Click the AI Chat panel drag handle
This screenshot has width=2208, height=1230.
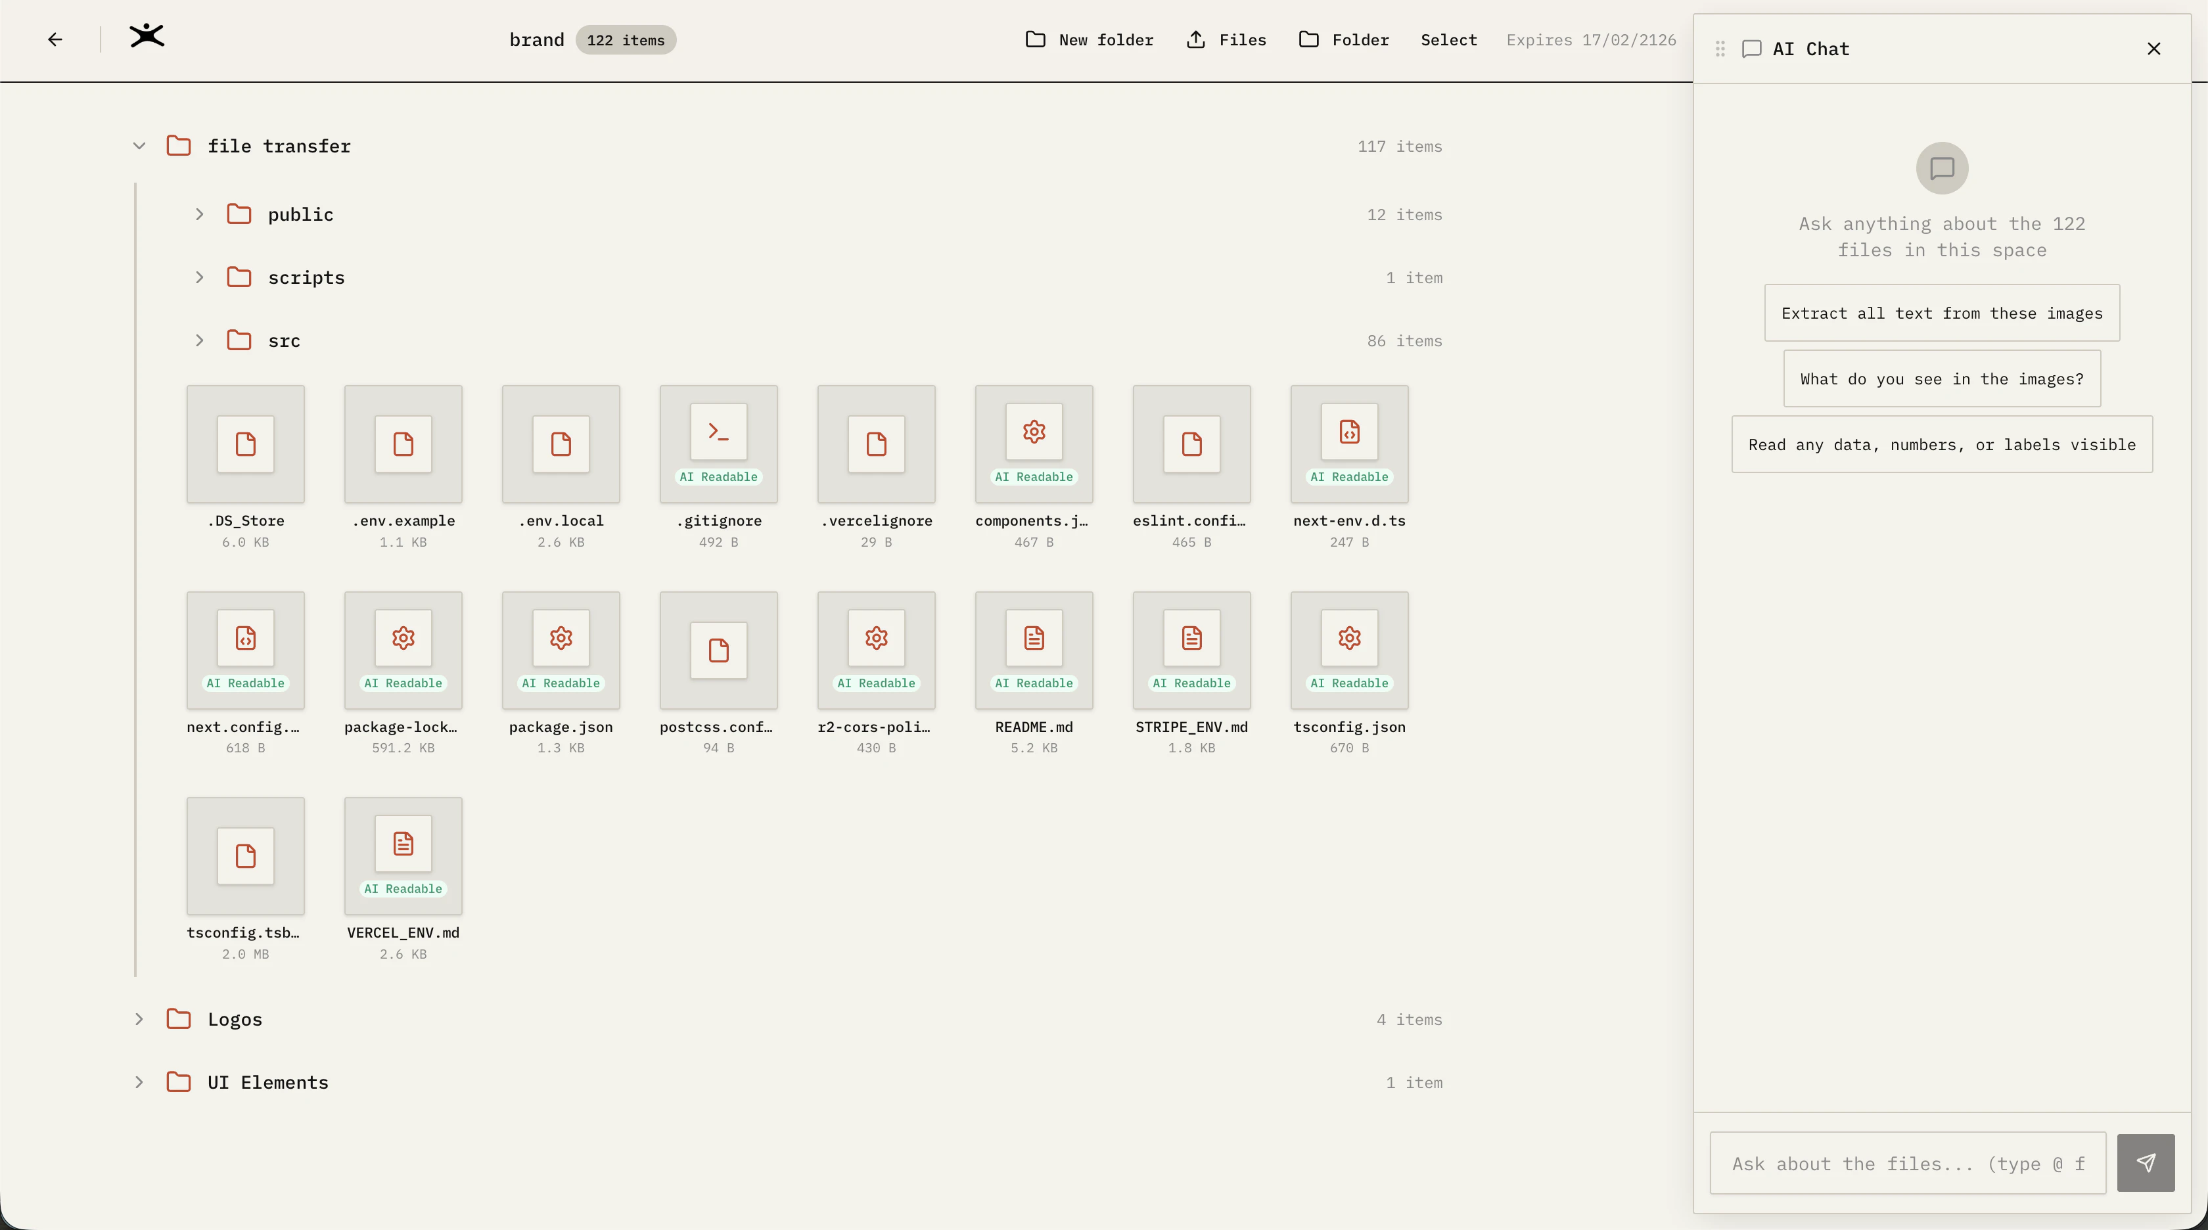[x=1720, y=49]
